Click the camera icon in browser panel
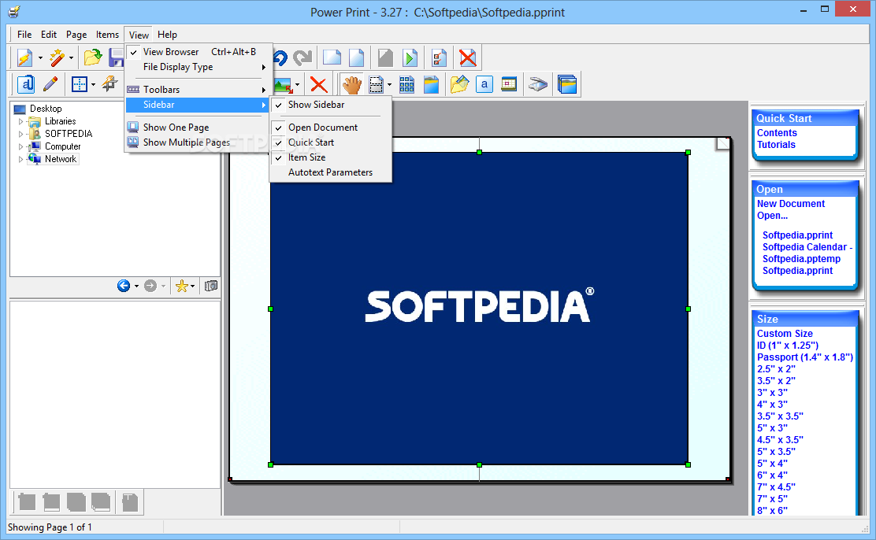 click(211, 286)
